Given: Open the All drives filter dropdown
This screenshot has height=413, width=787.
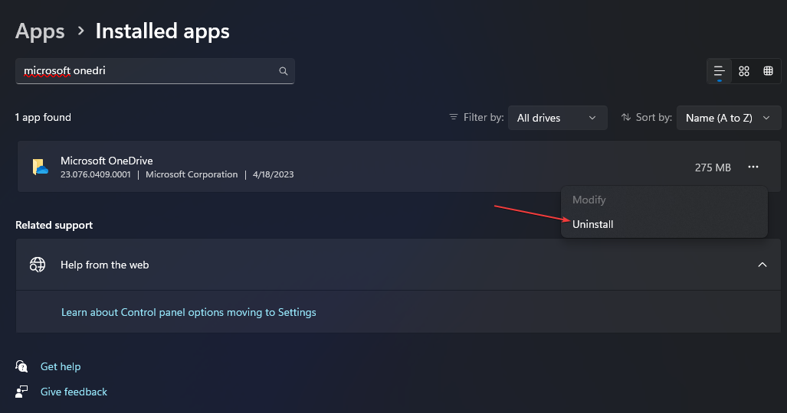Looking at the screenshot, I should (x=557, y=118).
